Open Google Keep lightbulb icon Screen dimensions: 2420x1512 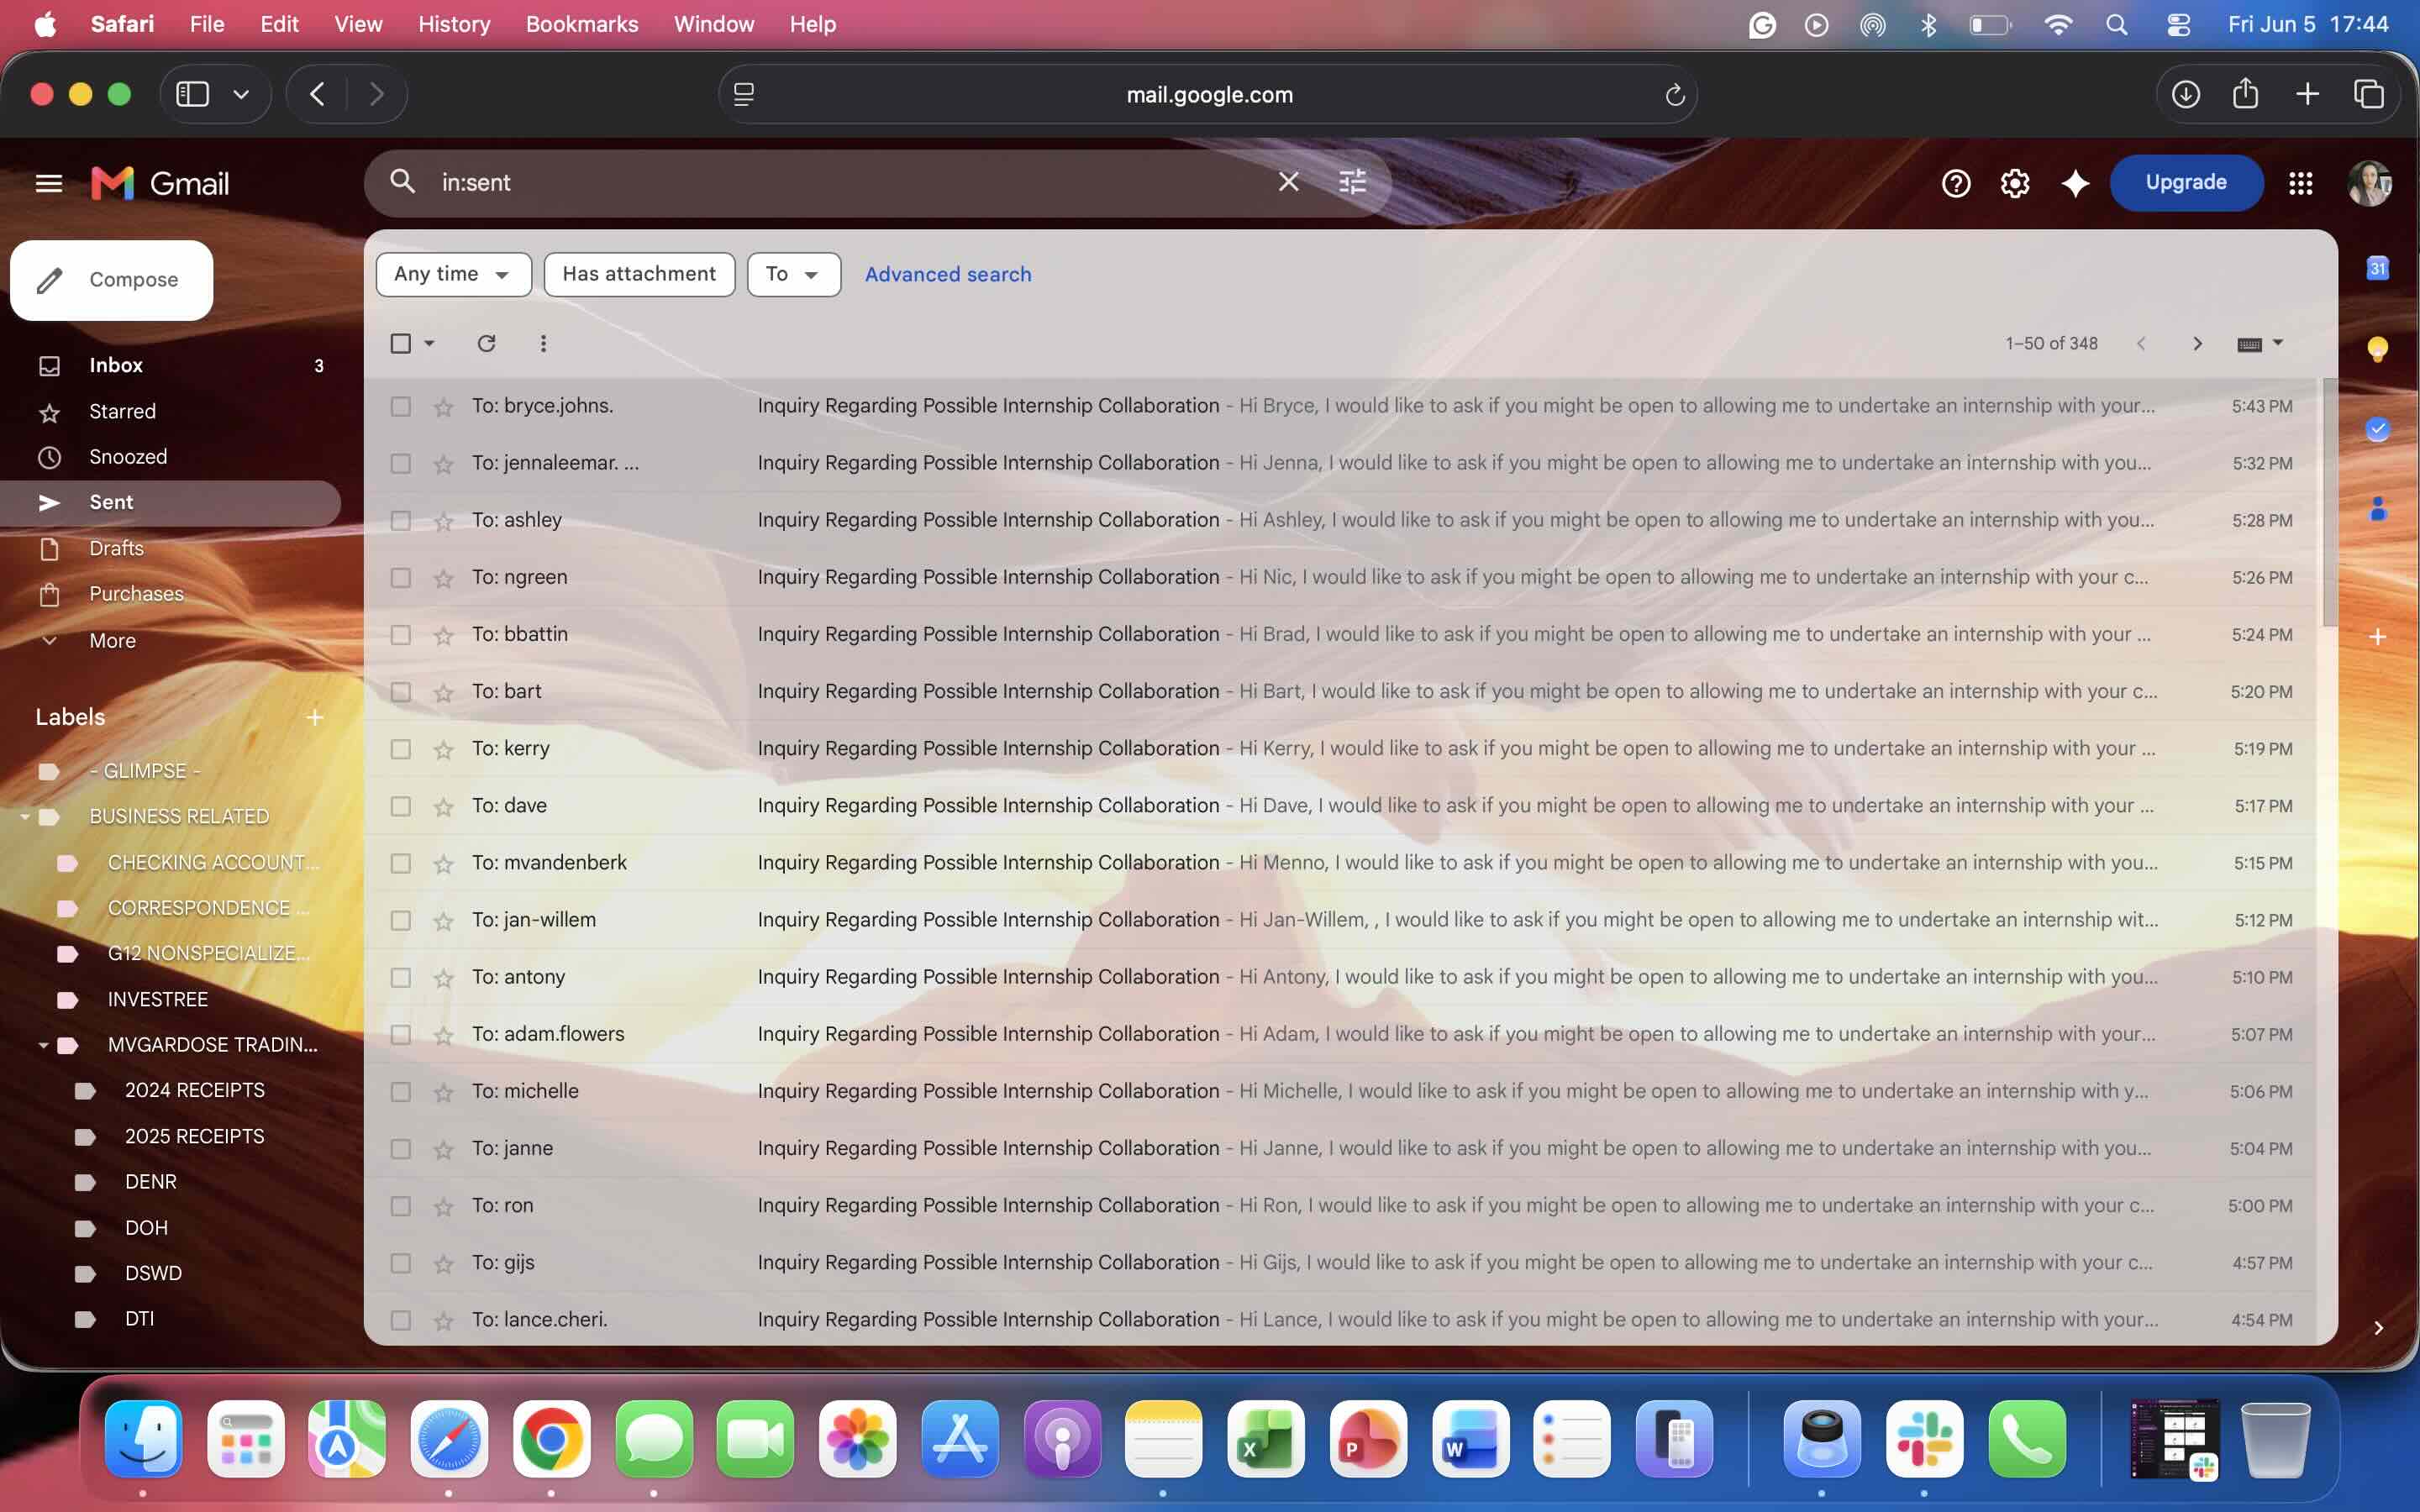2377,349
